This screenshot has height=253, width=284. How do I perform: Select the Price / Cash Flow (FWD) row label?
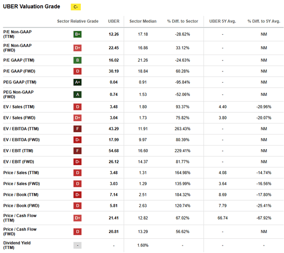pos(20,232)
